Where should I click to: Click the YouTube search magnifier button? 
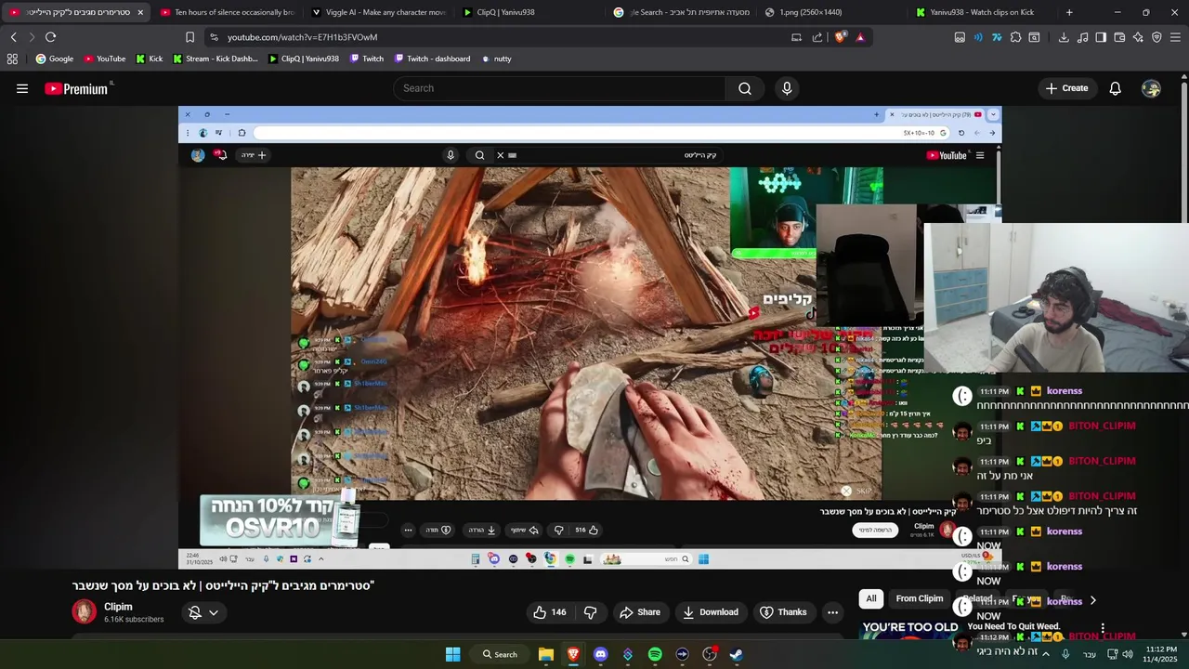pos(745,88)
